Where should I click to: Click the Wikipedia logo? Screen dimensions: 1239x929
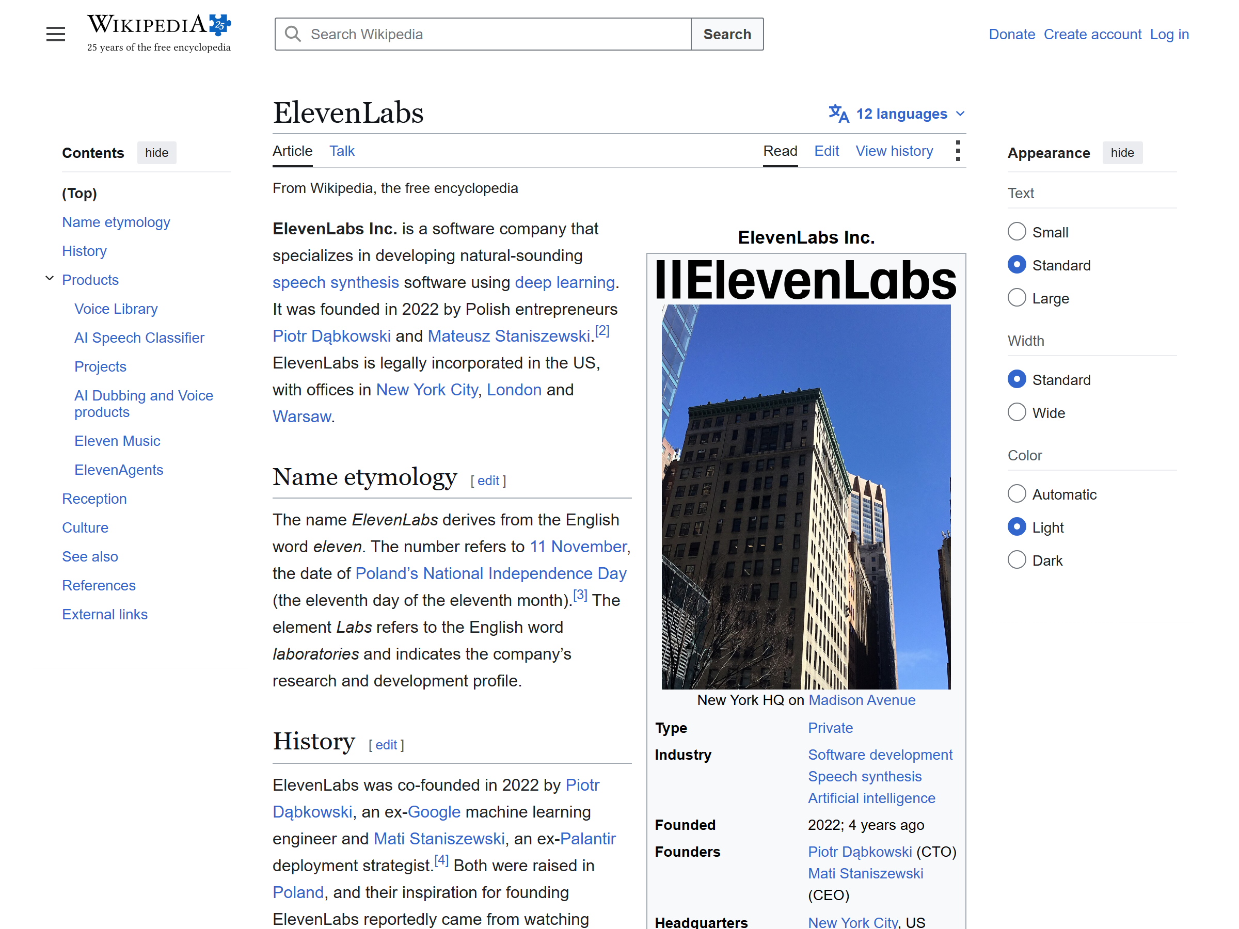tap(159, 34)
